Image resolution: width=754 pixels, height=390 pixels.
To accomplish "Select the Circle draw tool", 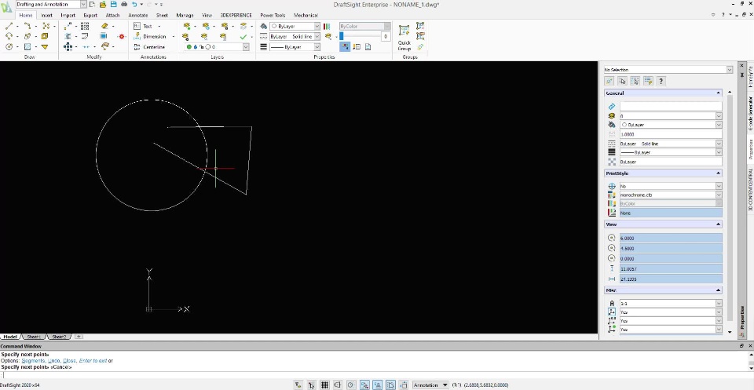I will [9, 46].
